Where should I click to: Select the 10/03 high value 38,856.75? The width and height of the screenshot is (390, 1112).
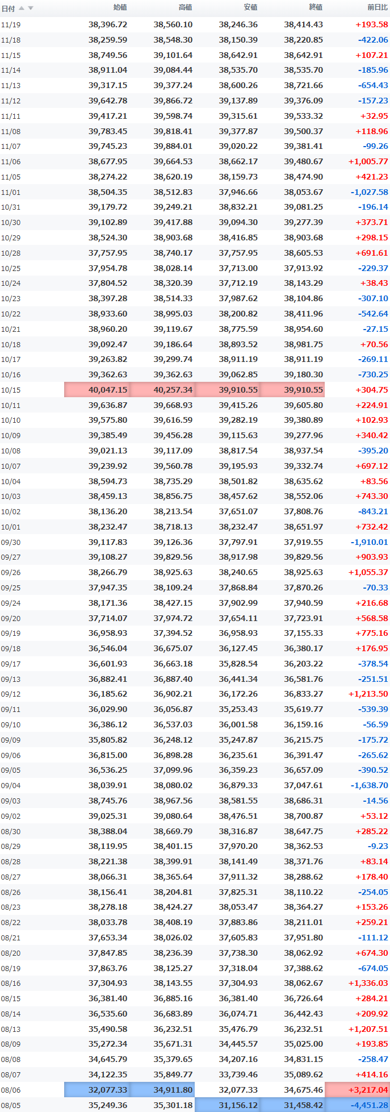point(173,496)
